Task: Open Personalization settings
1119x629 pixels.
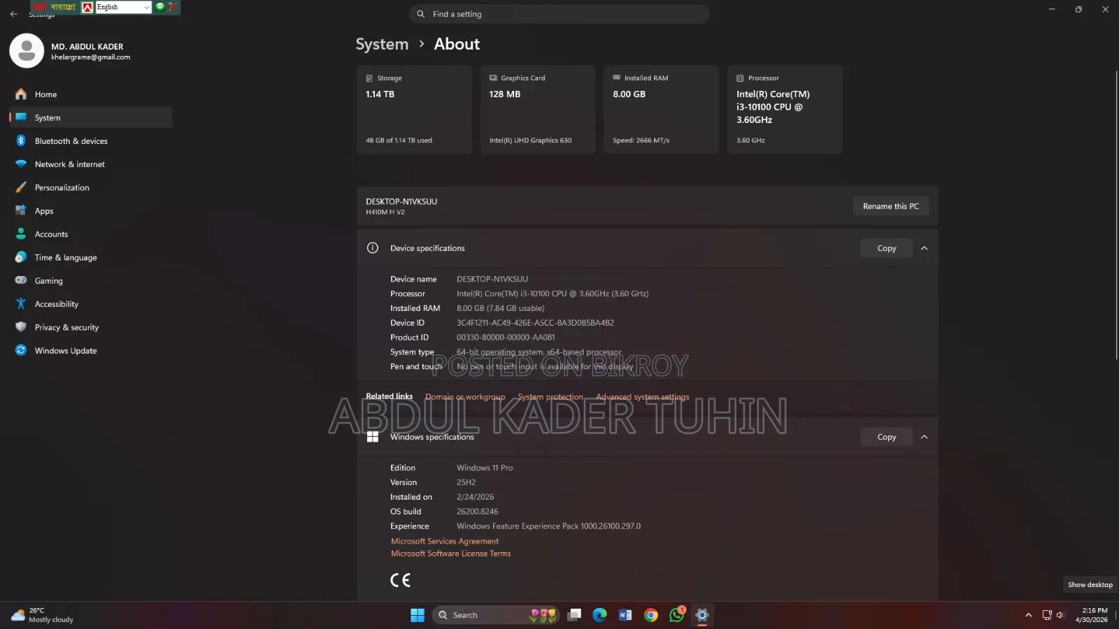Action: pos(91,187)
